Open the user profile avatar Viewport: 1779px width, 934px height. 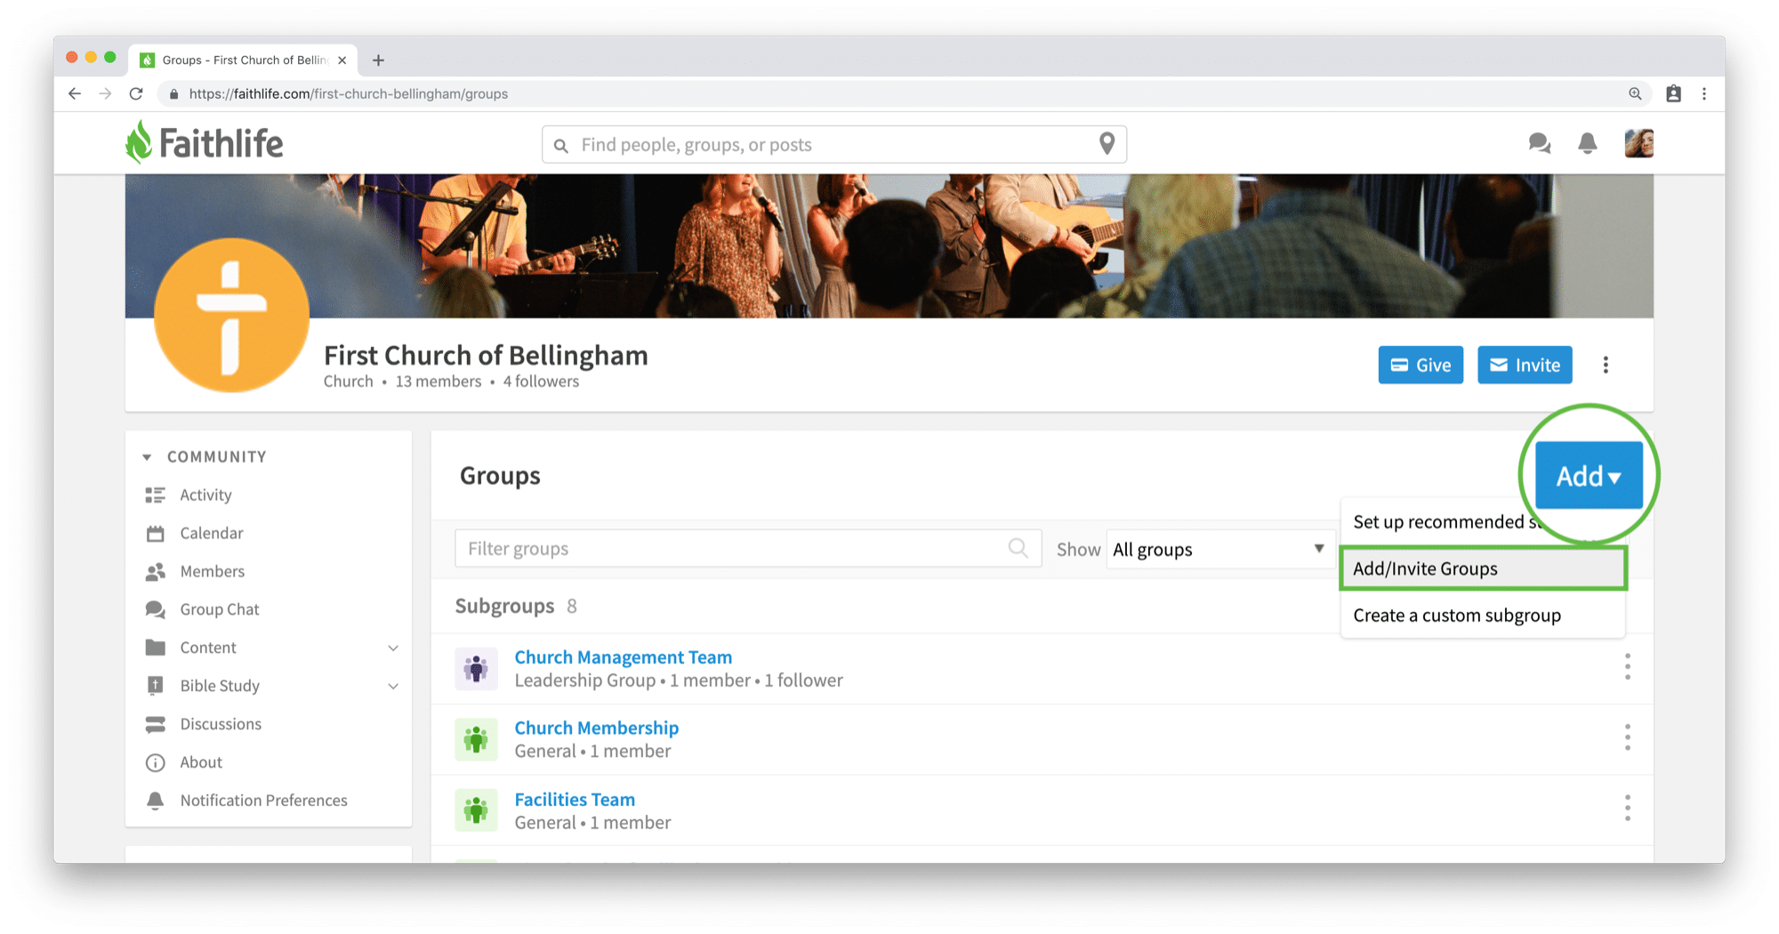(1638, 143)
